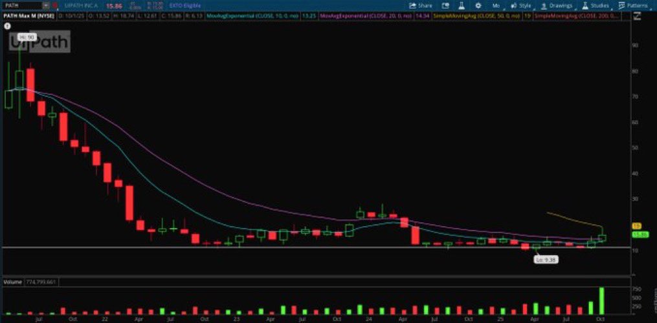This screenshot has height=323, width=657.
Task: Open the Drawings menu
Action: (557, 5)
